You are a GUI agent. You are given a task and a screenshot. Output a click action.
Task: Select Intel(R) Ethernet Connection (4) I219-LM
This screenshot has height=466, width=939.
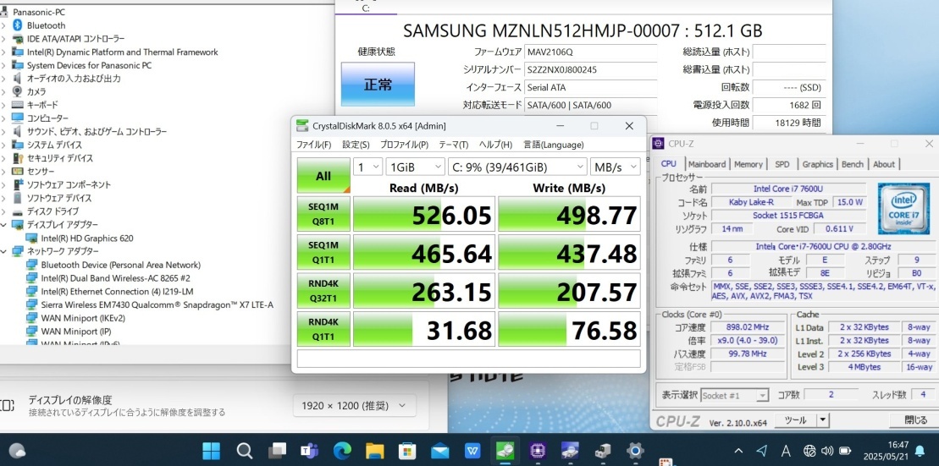point(117,291)
